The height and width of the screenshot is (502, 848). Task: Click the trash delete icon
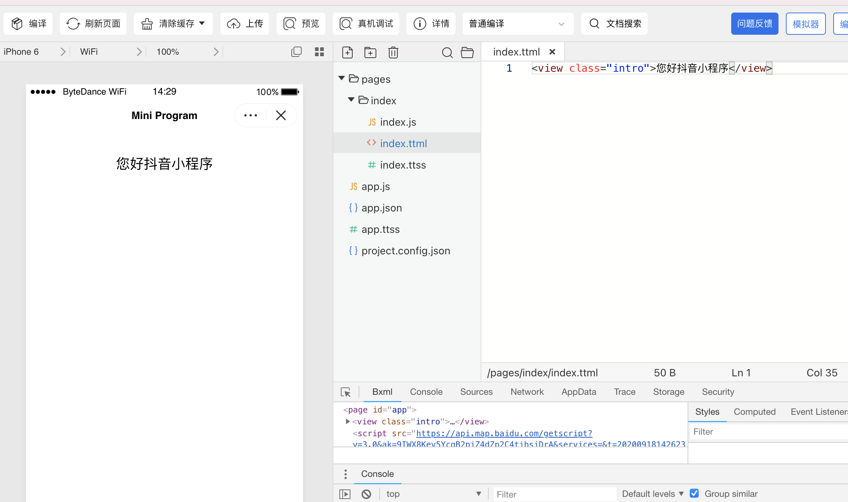(393, 52)
